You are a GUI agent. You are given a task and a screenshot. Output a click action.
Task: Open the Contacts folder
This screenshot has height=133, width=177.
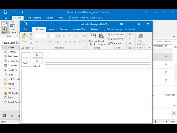click(x=10, y=70)
